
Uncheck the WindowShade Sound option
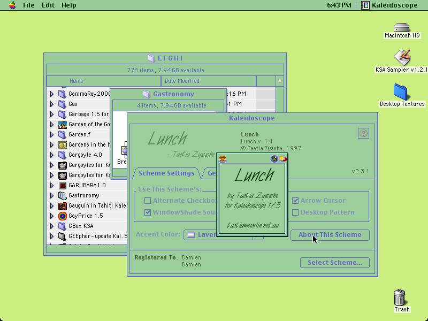point(148,212)
